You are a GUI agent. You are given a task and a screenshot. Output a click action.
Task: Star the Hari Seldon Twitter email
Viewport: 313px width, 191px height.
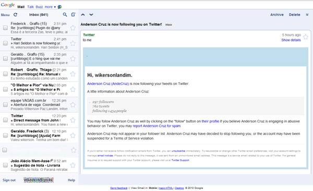click(73, 43)
